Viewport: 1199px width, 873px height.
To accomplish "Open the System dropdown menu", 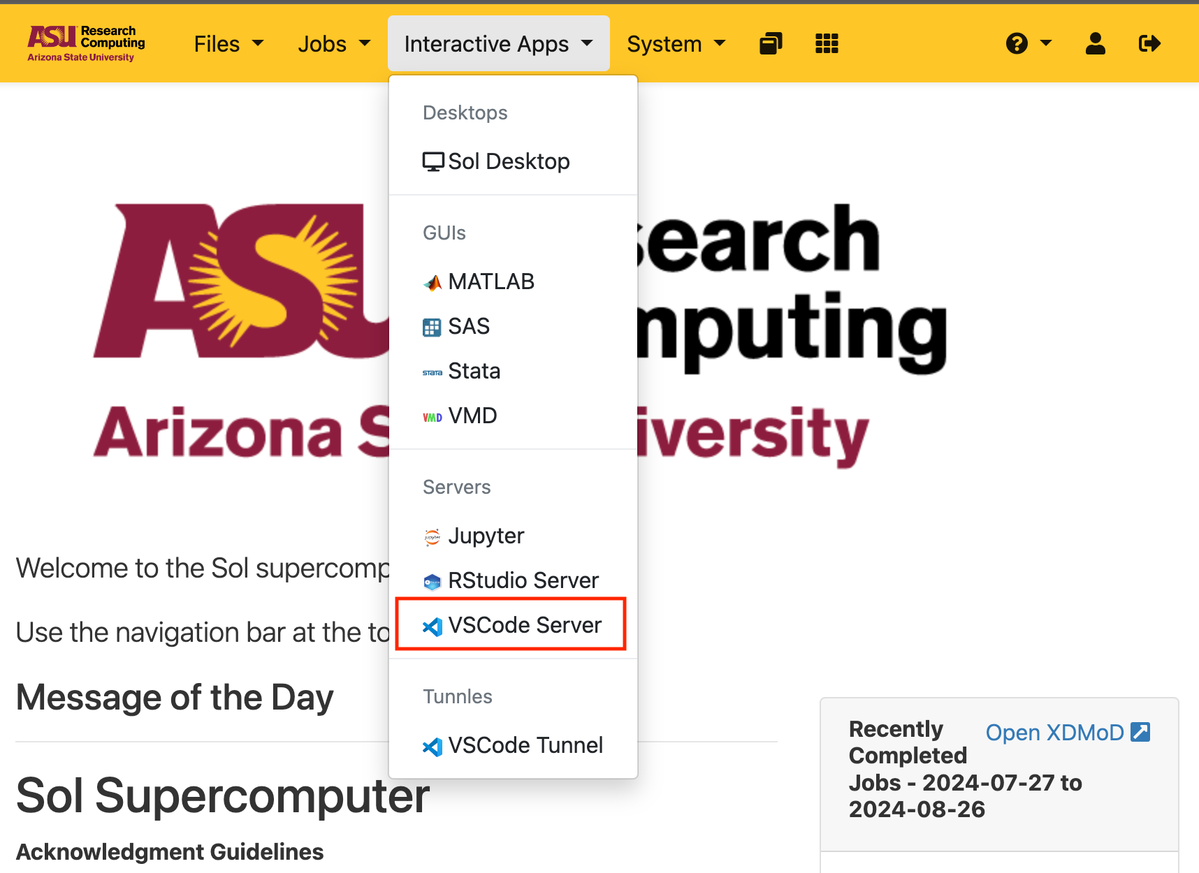I will pyautogui.click(x=676, y=44).
